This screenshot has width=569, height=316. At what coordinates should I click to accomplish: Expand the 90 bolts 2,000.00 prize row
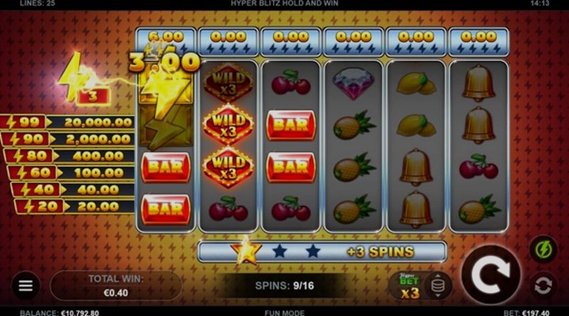pos(69,139)
